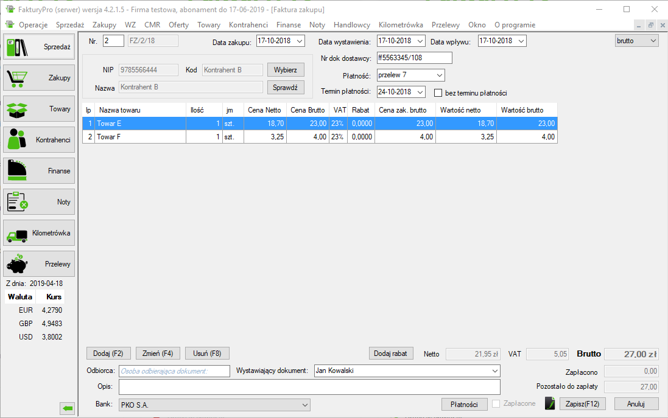Click the Dodaj rabat button
This screenshot has height=418, width=668.
coord(392,354)
